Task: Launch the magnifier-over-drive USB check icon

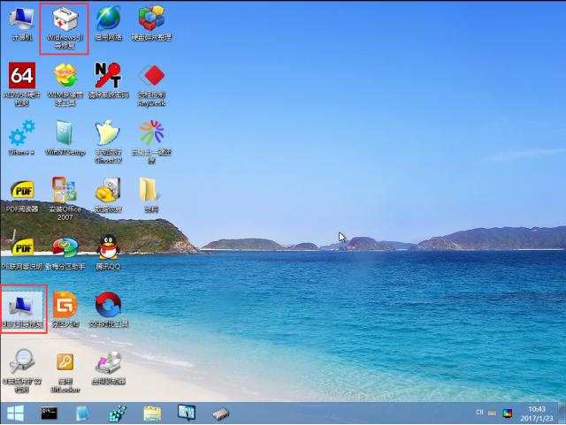Action: click(x=22, y=370)
